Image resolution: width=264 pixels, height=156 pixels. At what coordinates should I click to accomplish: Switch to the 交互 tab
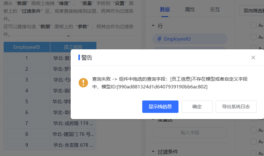pos(215,10)
